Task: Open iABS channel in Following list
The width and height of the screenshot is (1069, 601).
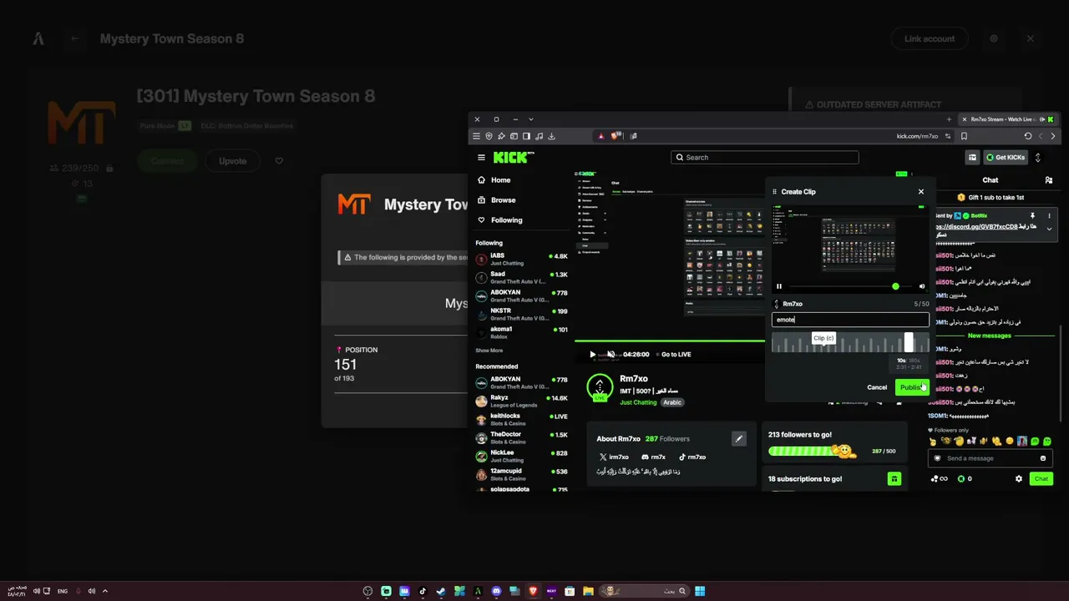Action: coord(522,259)
